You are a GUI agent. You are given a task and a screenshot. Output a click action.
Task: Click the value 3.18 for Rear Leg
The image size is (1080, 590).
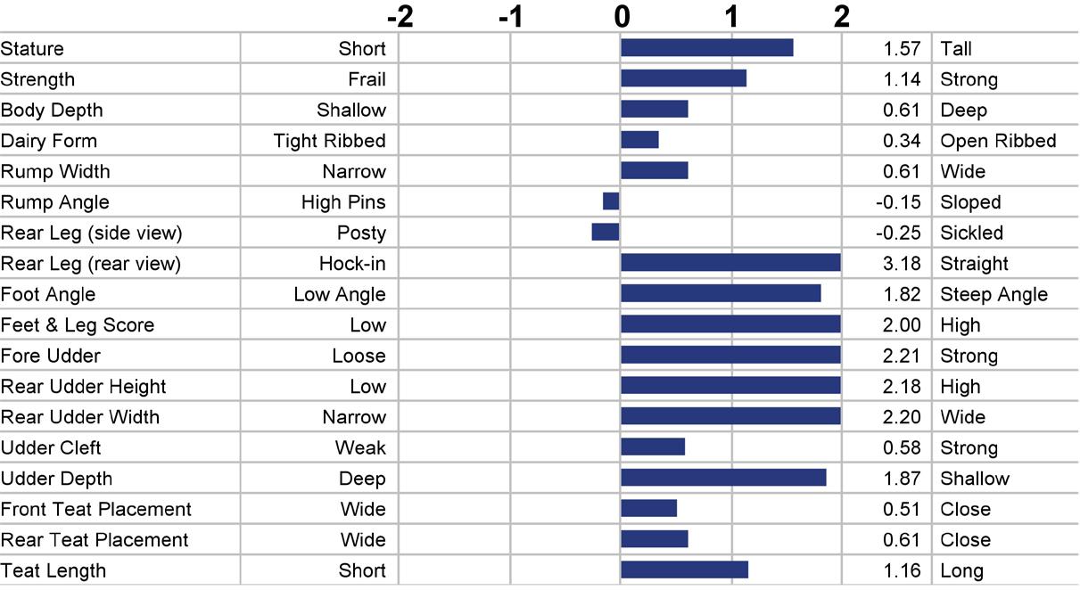[x=902, y=264]
